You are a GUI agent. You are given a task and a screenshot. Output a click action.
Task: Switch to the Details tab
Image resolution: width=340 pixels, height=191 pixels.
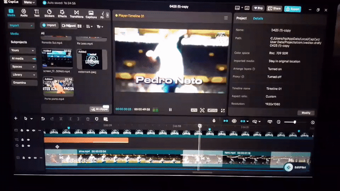258,19
